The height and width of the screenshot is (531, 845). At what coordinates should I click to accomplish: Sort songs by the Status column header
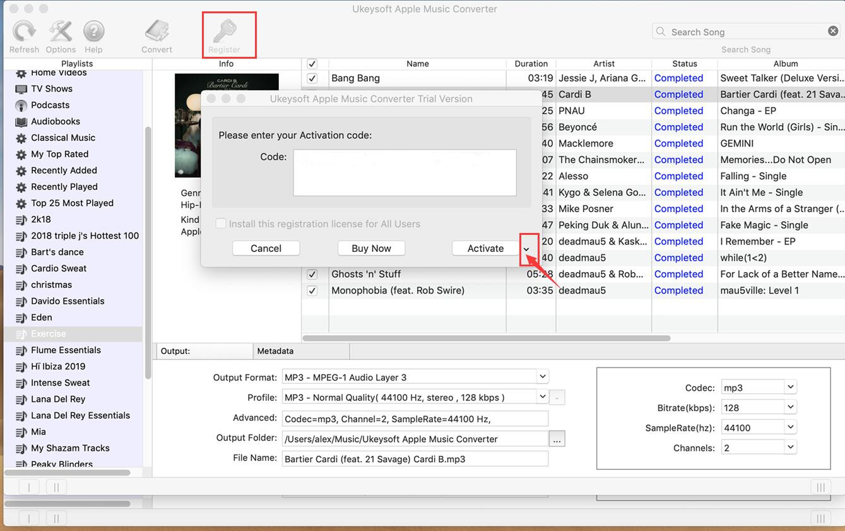click(685, 64)
